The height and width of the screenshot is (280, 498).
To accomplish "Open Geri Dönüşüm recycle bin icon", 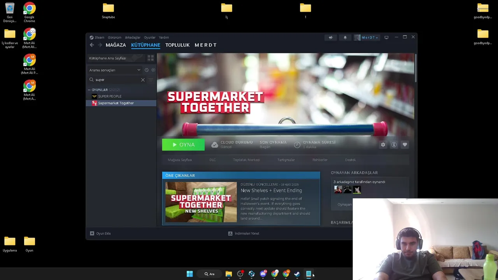I will (x=9, y=12).
